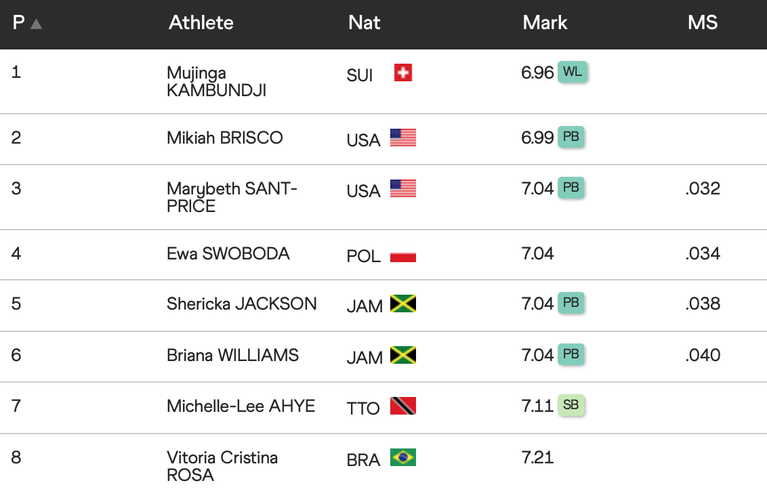Click the Trinidad and Tobago flag
This screenshot has width=767, height=504.
pyautogui.click(x=403, y=406)
